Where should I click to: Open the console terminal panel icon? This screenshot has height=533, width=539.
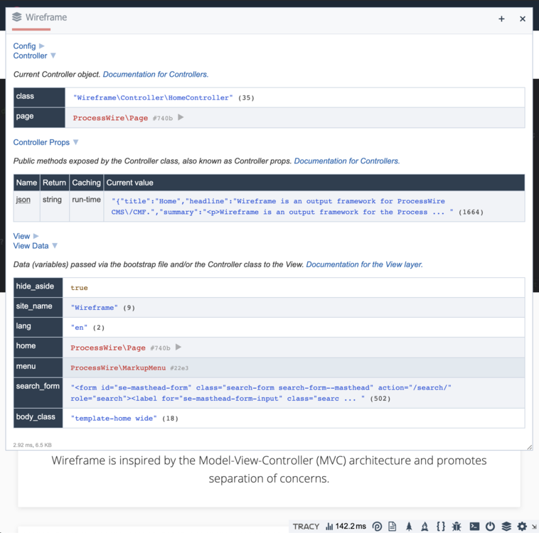tap(474, 527)
